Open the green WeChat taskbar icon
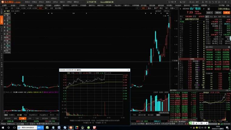 coord(88,128)
